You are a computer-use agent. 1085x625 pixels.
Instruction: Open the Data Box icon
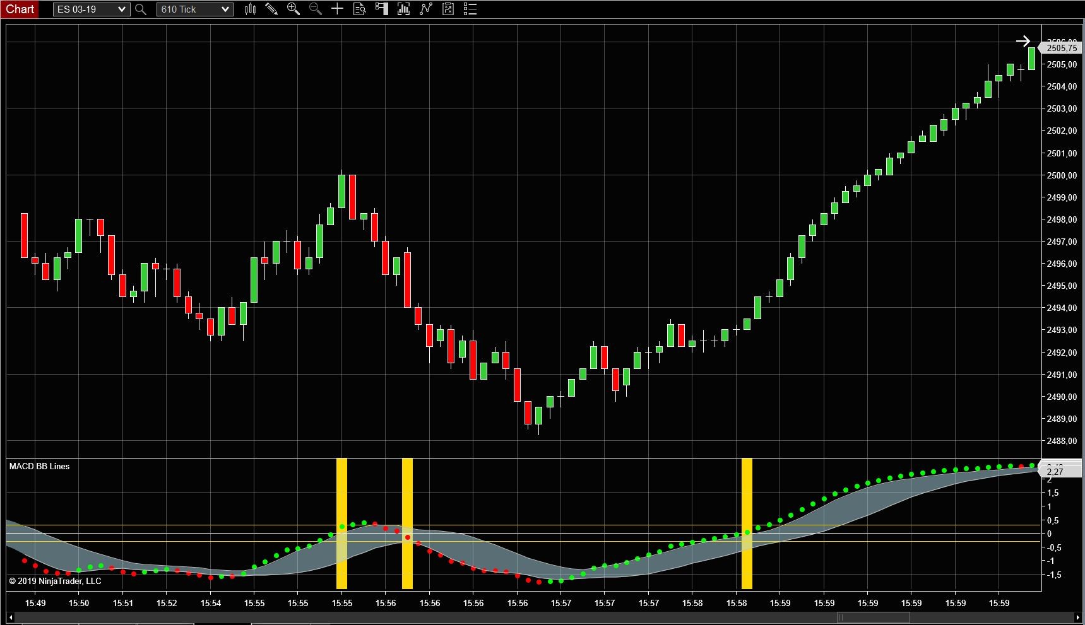(x=359, y=9)
